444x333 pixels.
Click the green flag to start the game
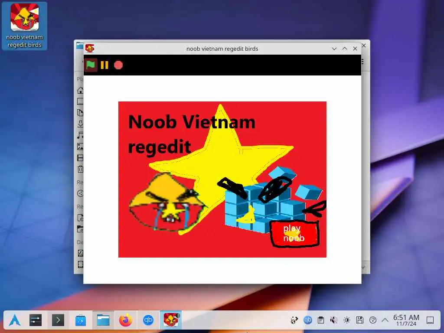tap(91, 65)
